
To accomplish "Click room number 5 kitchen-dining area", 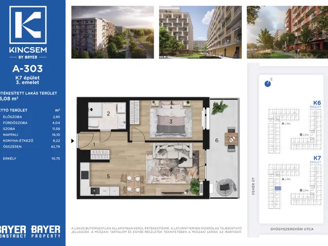I will coord(108,176).
